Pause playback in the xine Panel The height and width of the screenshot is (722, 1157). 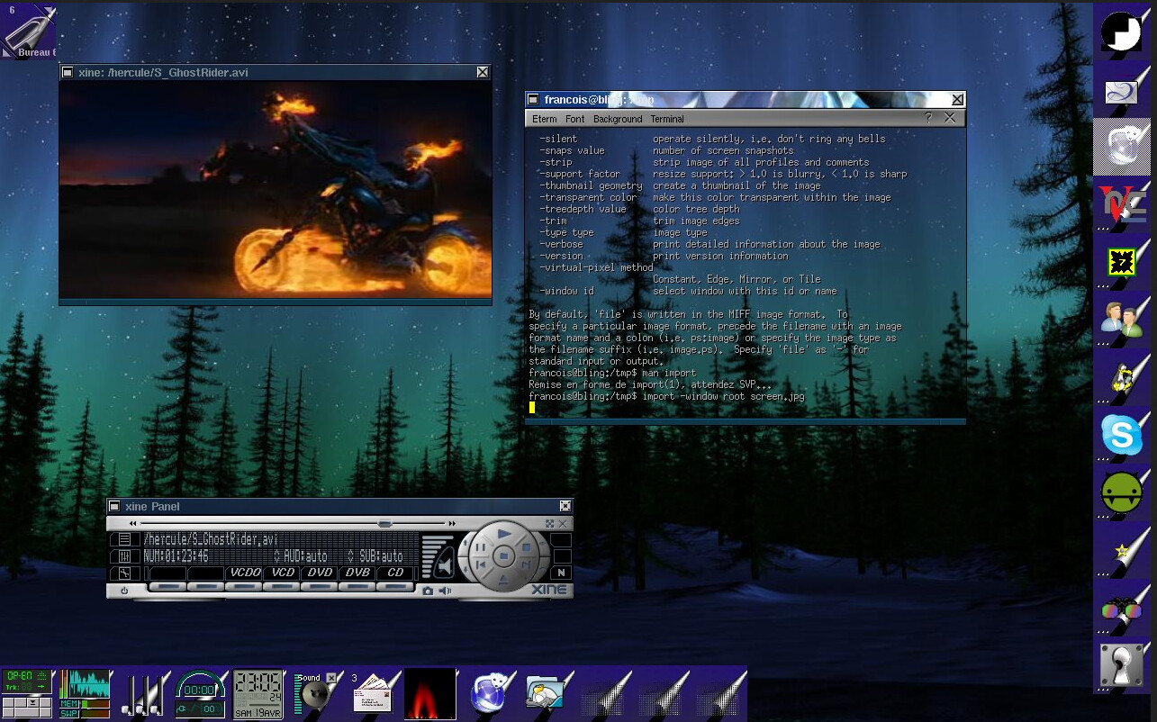point(480,547)
